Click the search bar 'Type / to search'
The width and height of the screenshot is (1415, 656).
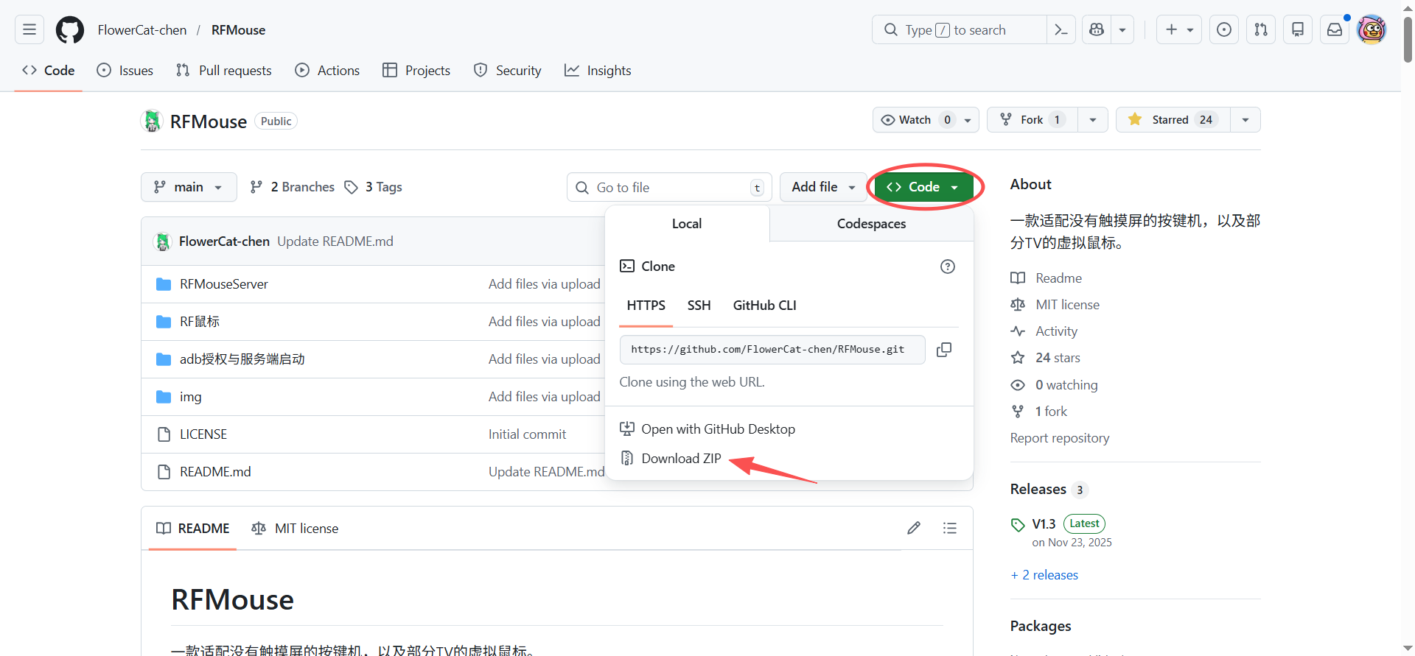959,29
